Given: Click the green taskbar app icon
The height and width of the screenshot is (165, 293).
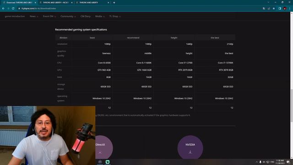Looking at the screenshot, I should pos(108,162).
